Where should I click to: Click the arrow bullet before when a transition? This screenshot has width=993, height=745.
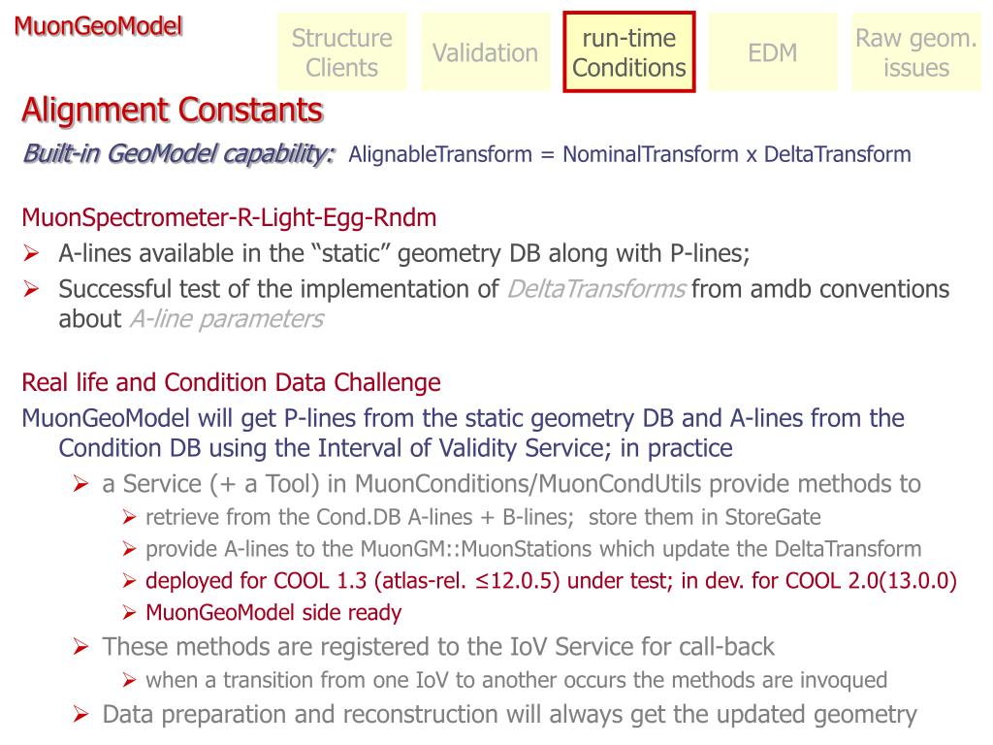click(130, 681)
